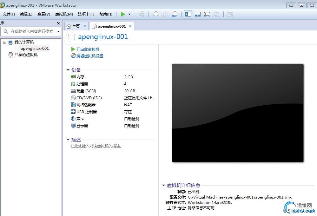Click the 正在使用文件 H:... value
Image resolution: width=317 pixels, height=216 pixels.
140,98
